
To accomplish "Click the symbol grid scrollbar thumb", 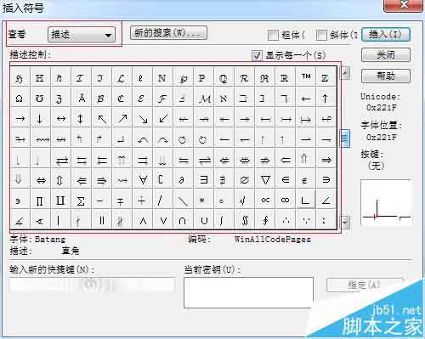I will click(x=345, y=138).
